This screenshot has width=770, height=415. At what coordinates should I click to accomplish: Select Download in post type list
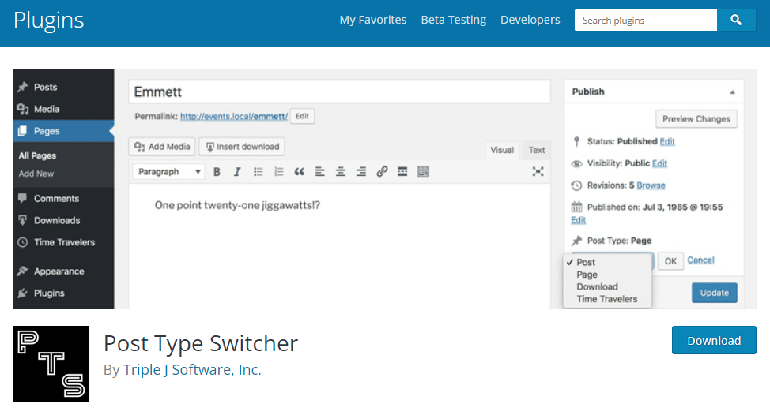coord(597,286)
